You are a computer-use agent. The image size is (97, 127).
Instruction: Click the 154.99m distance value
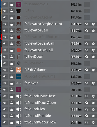tap(76, 24)
